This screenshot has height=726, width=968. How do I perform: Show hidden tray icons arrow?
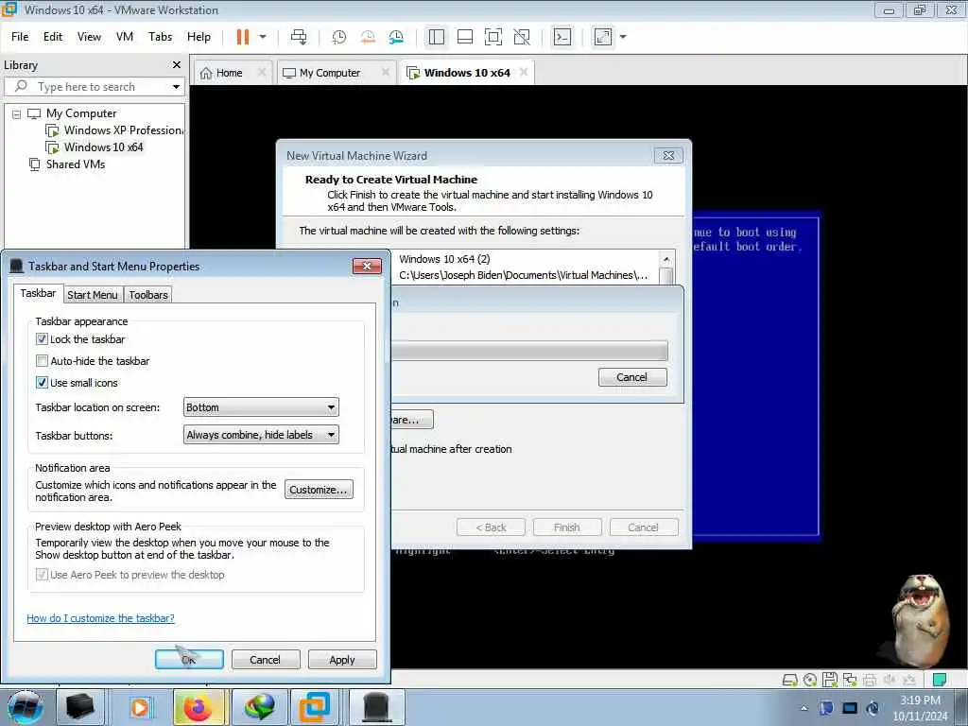pyautogui.click(x=804, y=708)
